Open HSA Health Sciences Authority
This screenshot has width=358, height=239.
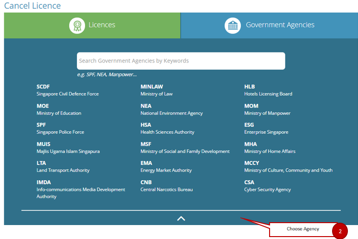(x=167, y=128)
